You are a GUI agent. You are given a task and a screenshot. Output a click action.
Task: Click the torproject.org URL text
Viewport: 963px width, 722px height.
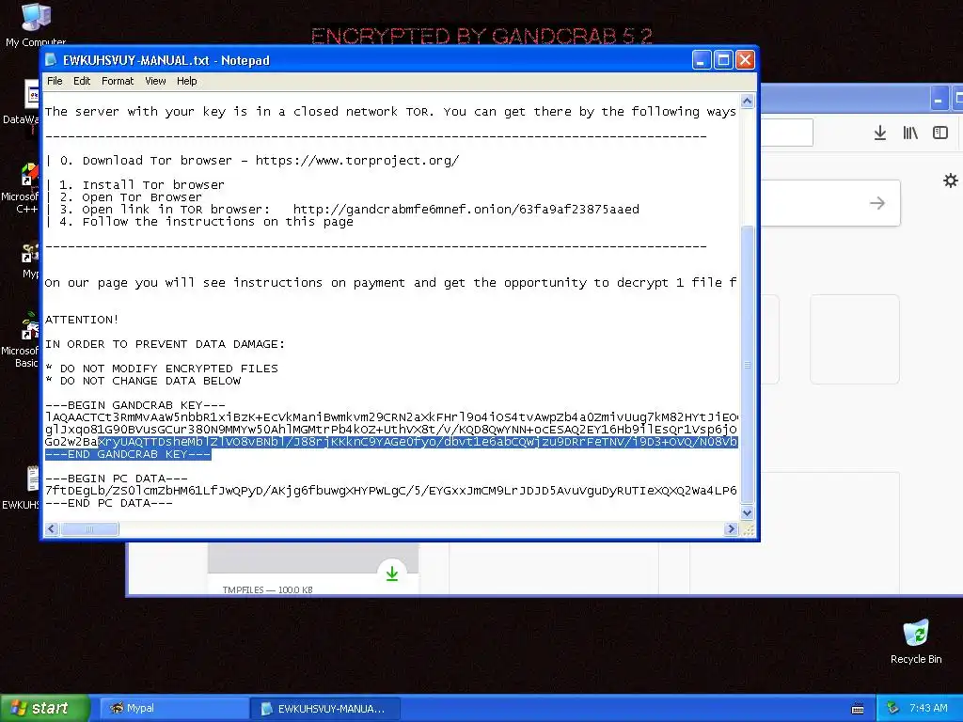[357, 161]
